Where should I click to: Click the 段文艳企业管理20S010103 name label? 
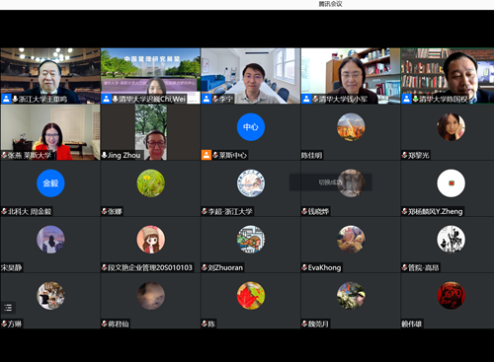[150, 267]
